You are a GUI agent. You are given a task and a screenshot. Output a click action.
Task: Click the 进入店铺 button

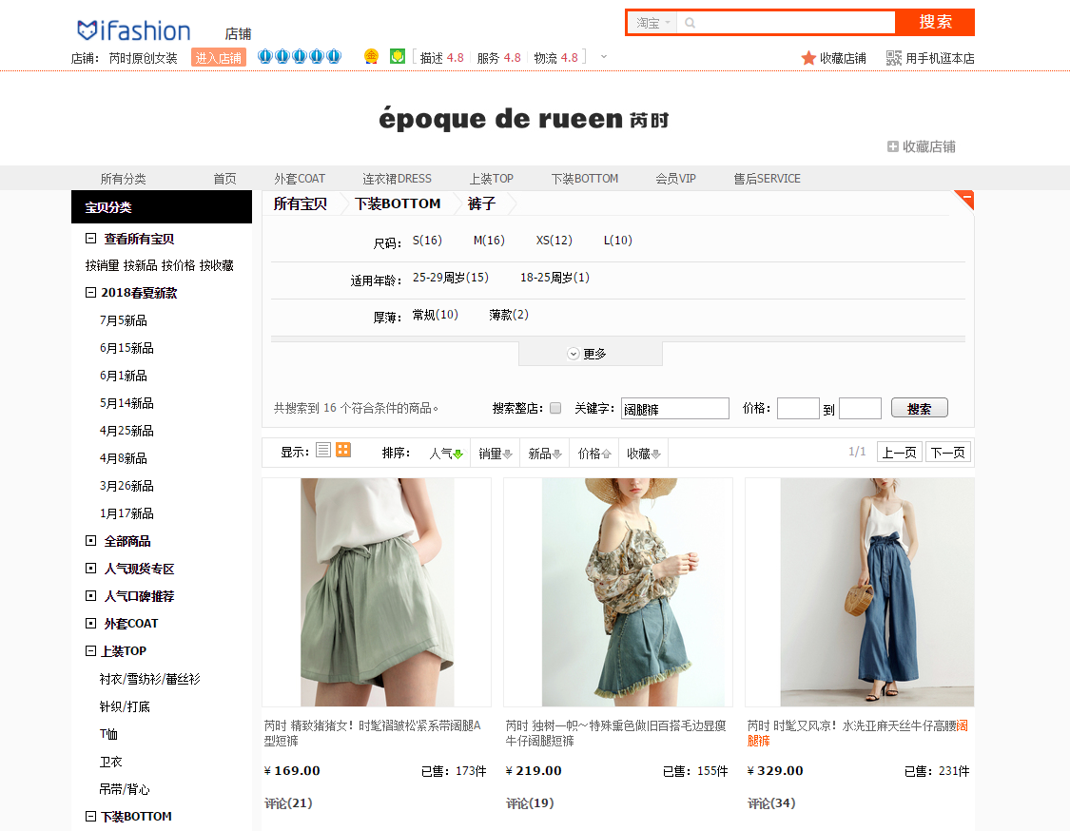(219, 58)
